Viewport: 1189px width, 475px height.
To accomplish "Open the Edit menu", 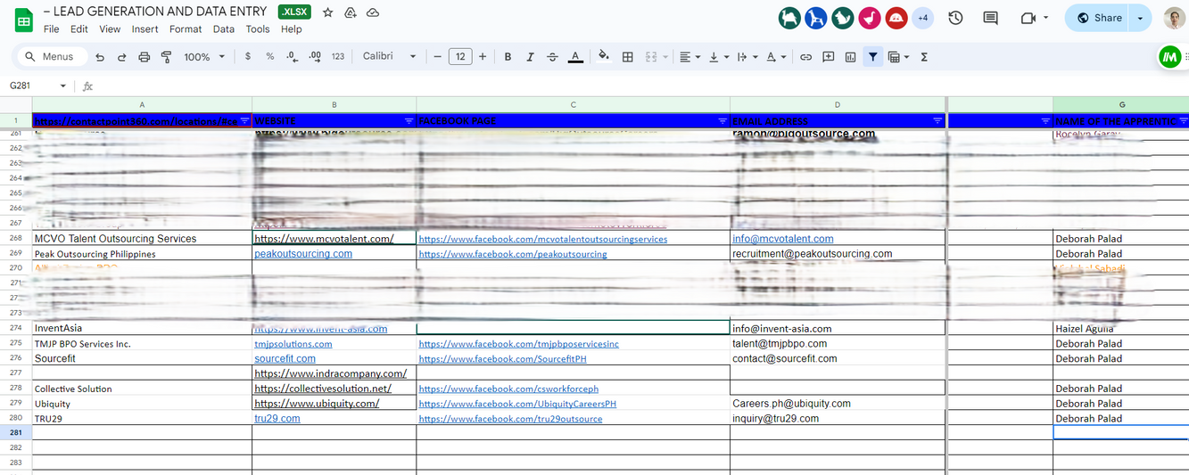I will (79, 29).
